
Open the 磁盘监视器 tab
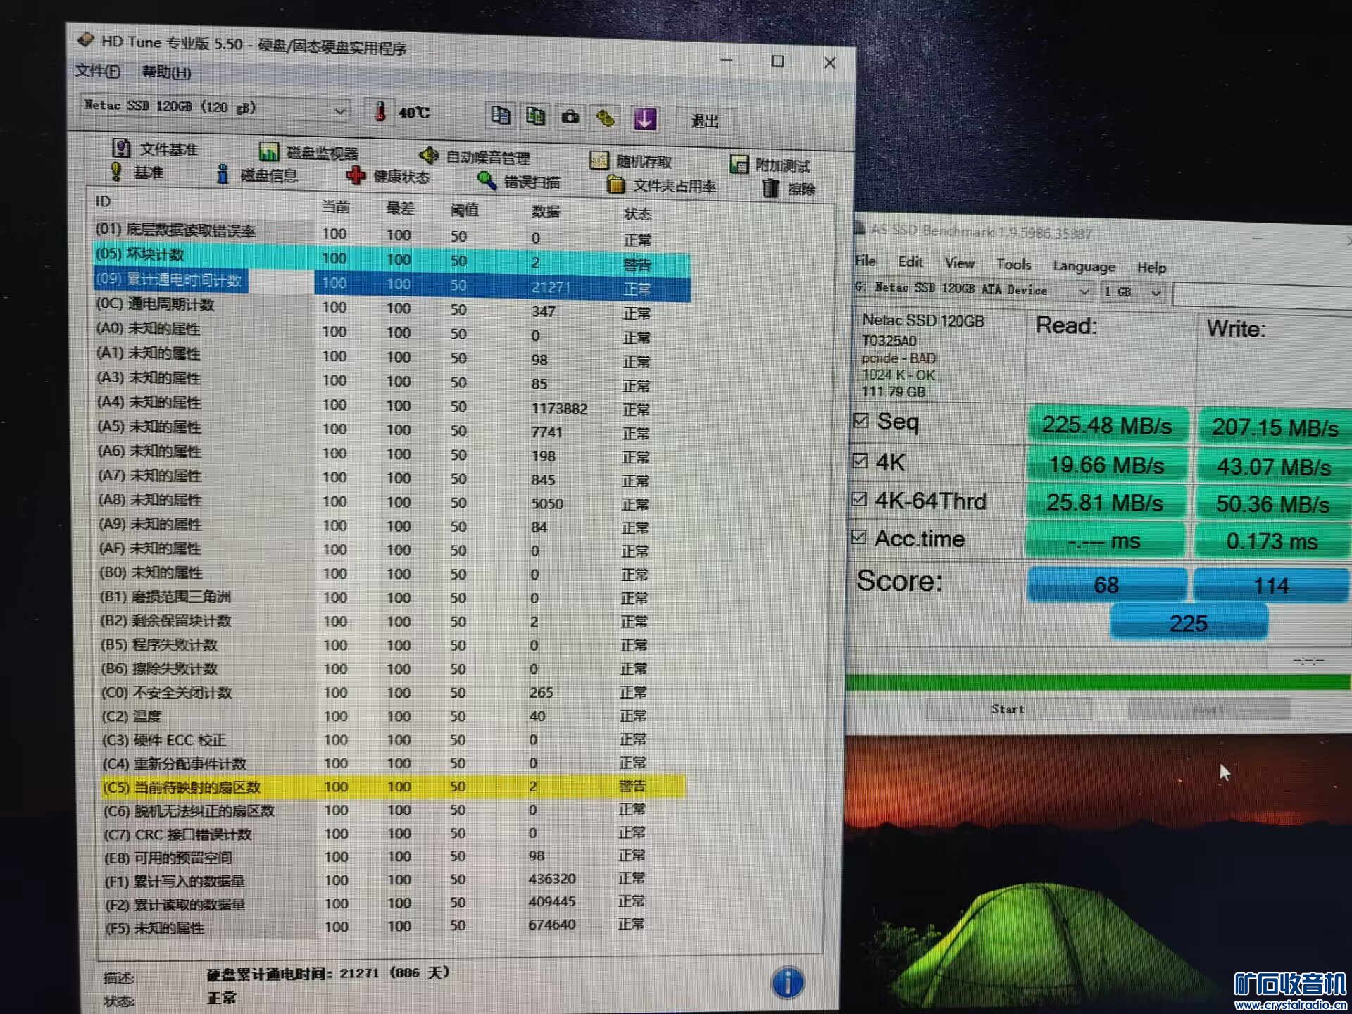pyautogui.click(x=308, y=152)
